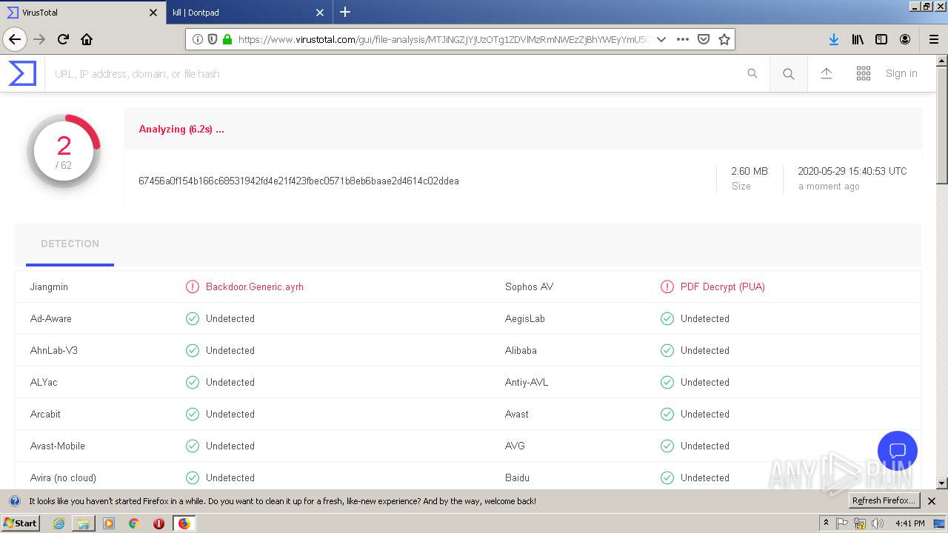Open the Firefox account icon
Image resolution: width=948 pixels, height=533 pixels.
point(905,39)
